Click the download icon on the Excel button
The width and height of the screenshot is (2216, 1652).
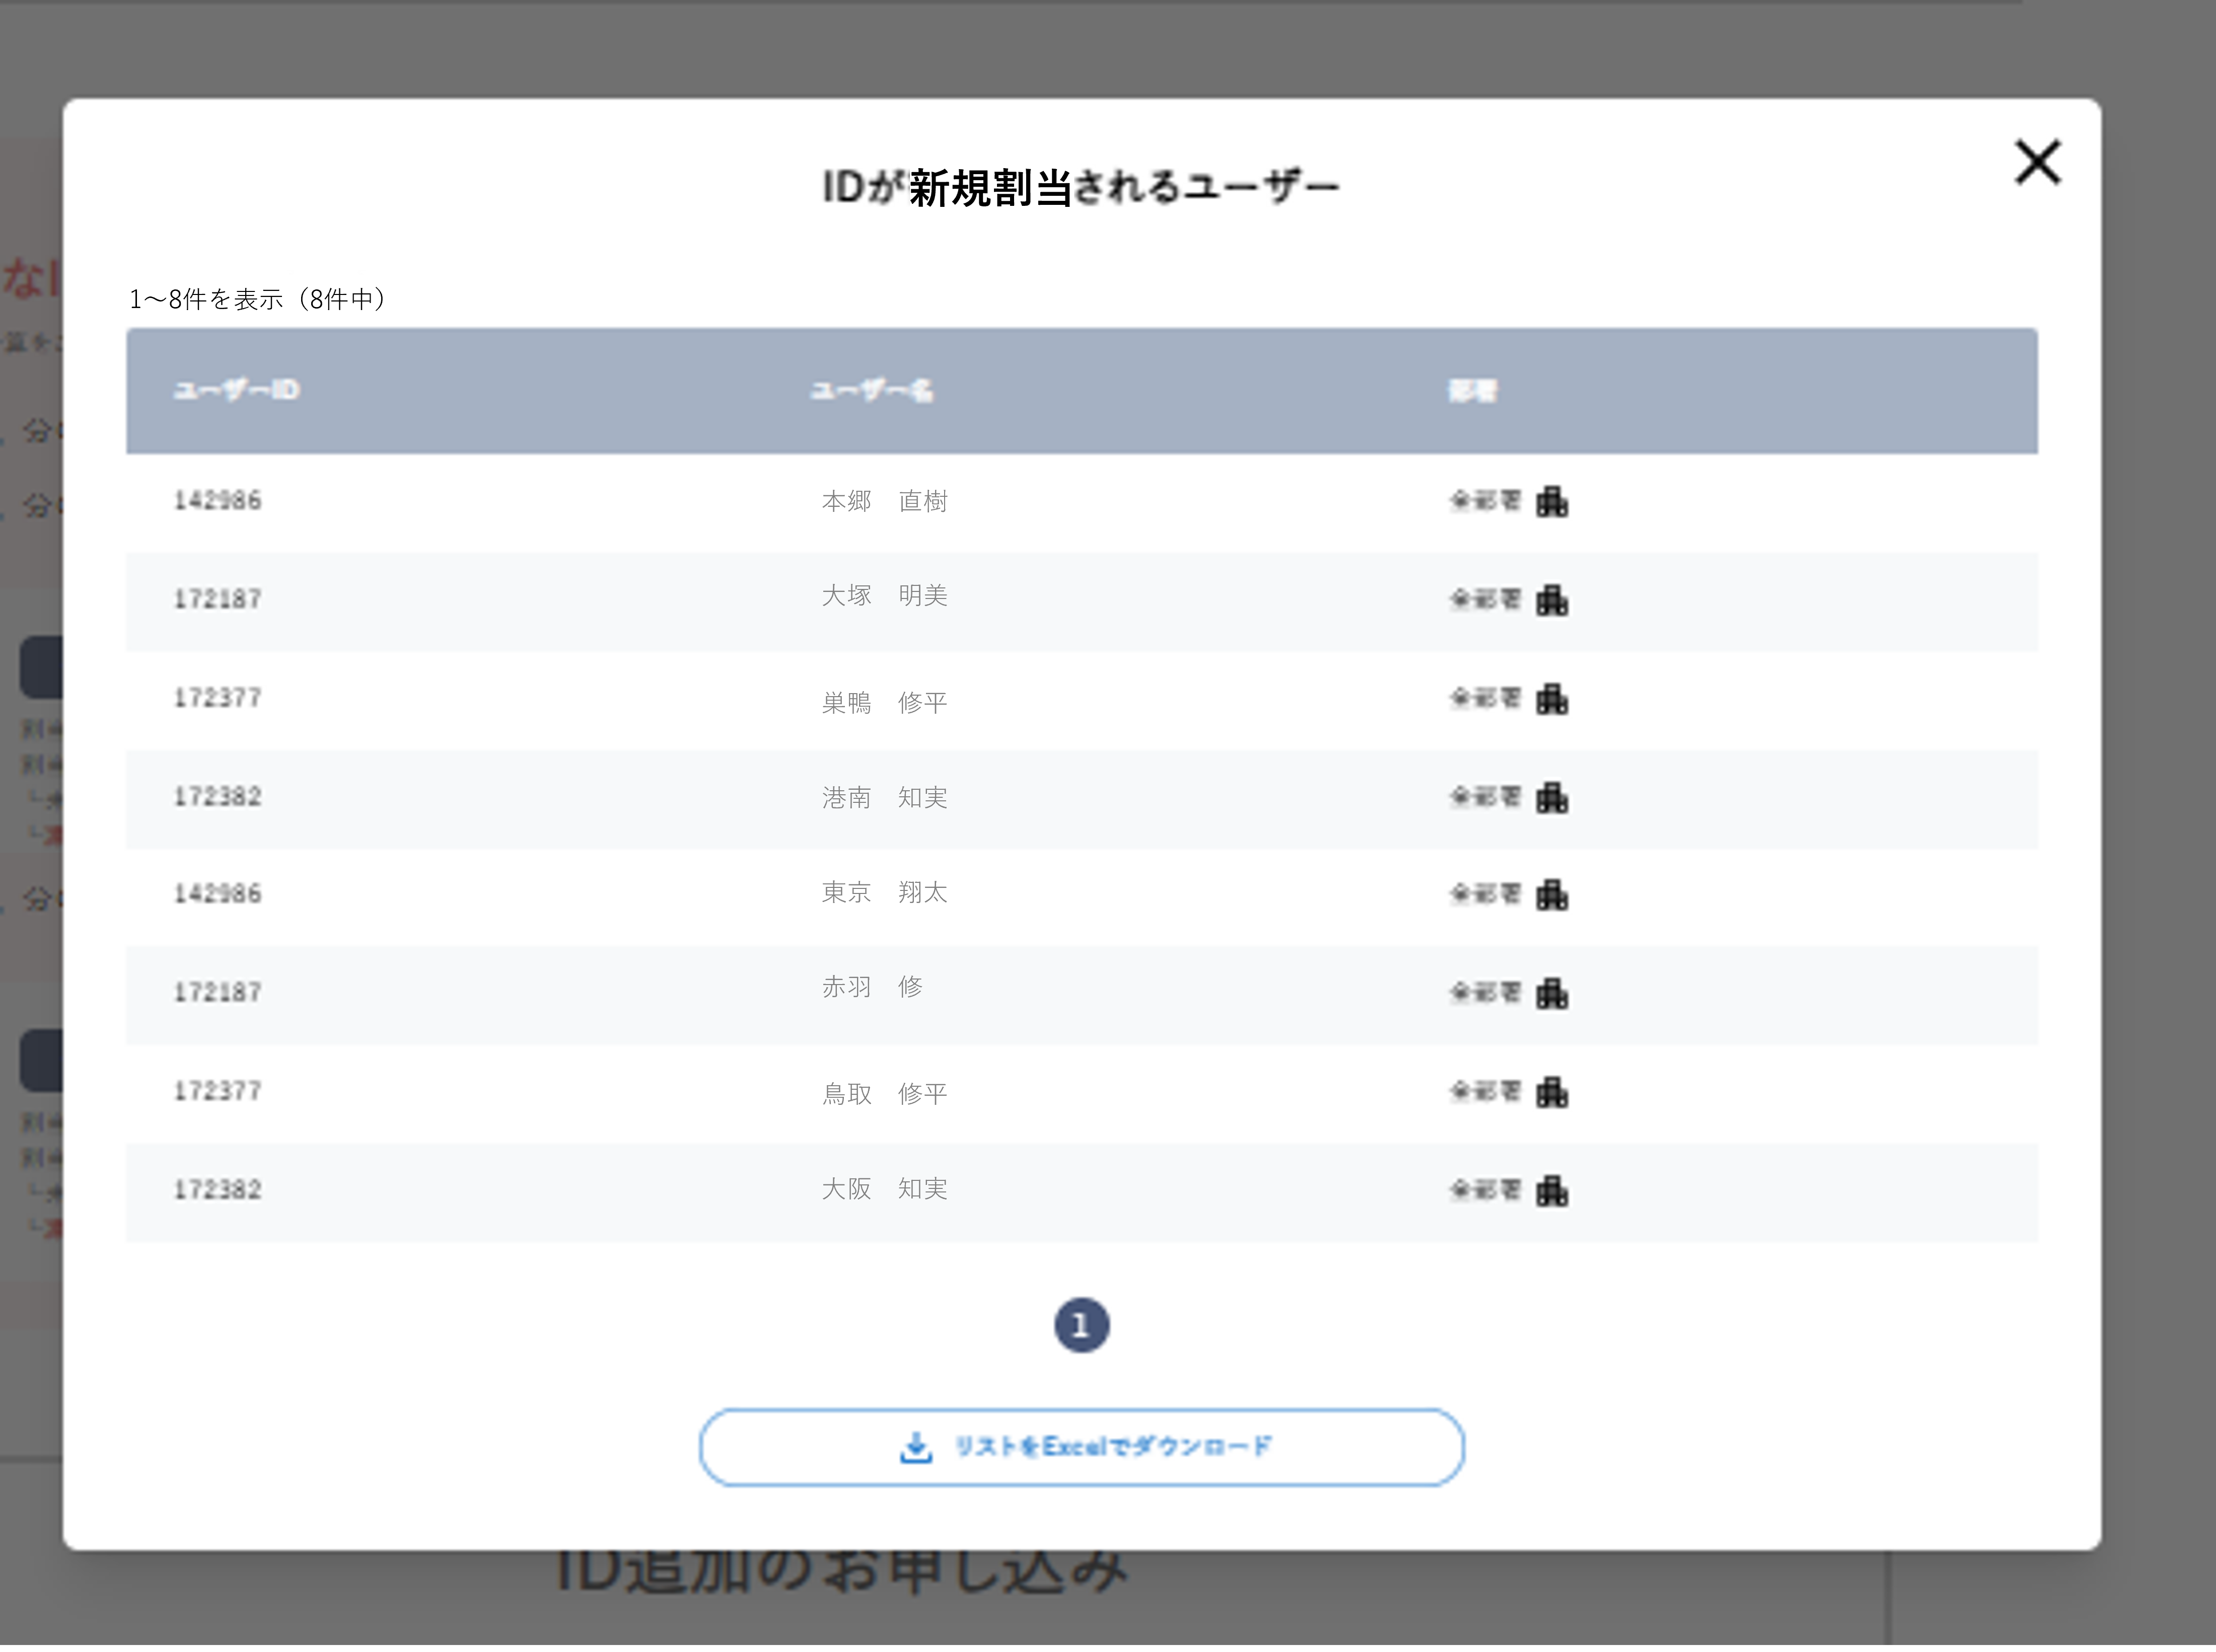click(x=915, y=1447)
